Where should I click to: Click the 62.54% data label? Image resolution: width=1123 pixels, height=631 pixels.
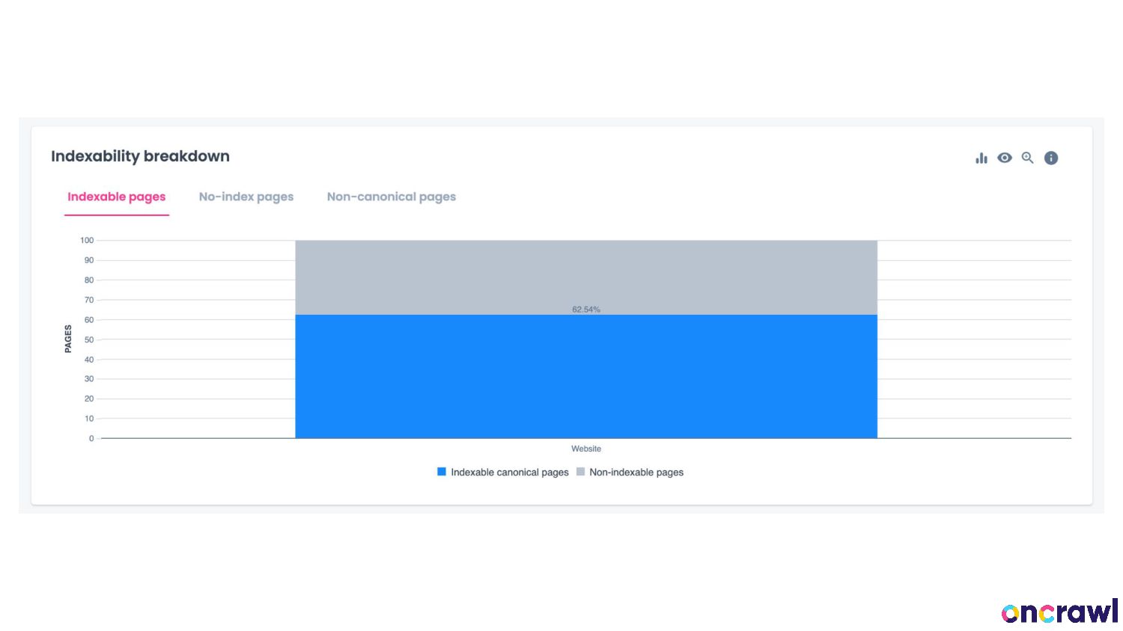[x=585, y=310]
